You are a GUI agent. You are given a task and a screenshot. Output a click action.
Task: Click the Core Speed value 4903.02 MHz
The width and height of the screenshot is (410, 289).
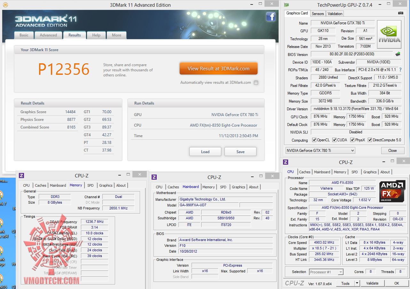(x=324, y=242)
